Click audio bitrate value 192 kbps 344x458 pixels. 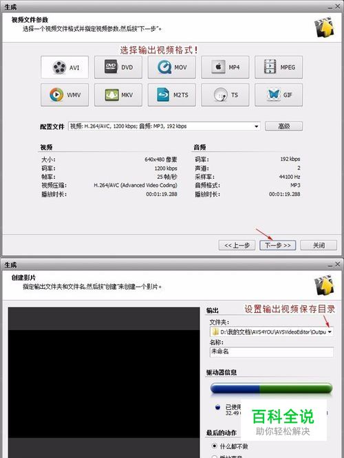(290, 159)
